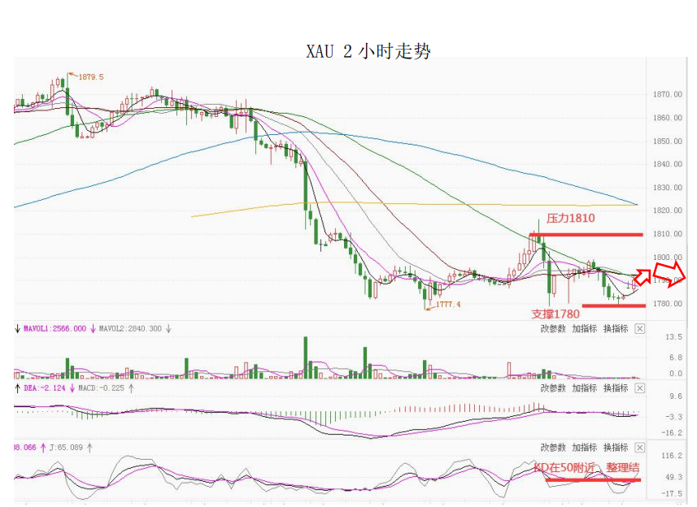697x507 pixels.
Task: Click the MACD:-0.225 value label
Action: (102, 388)
